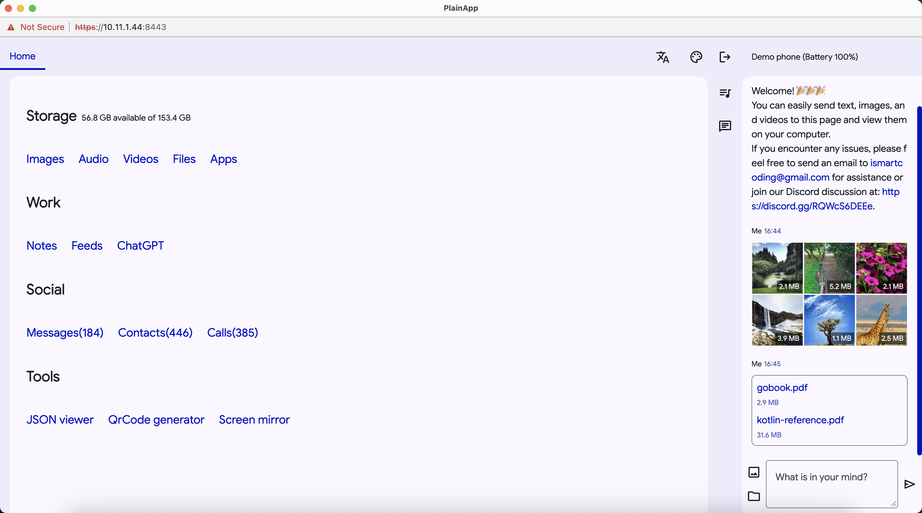Click the logout icon
Image resolution: width=922 pixels, height=513 pixels.
[725, 57]
